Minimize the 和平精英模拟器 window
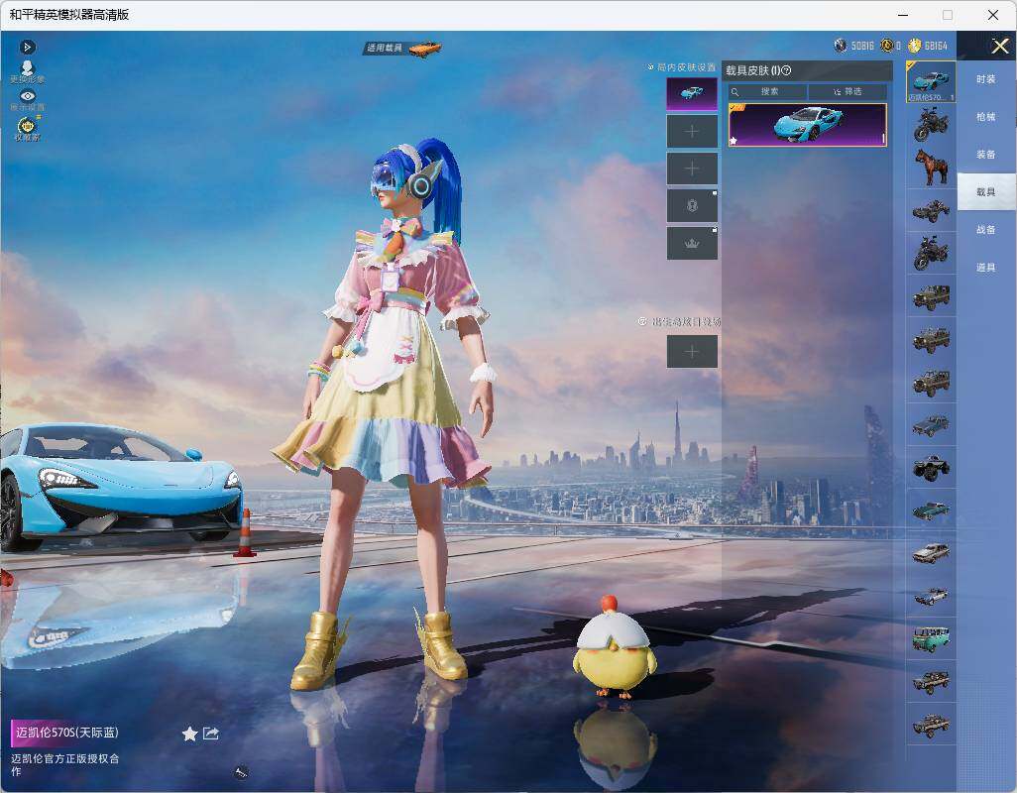This screenshot has width=1017, height=793. pos(903,15)
